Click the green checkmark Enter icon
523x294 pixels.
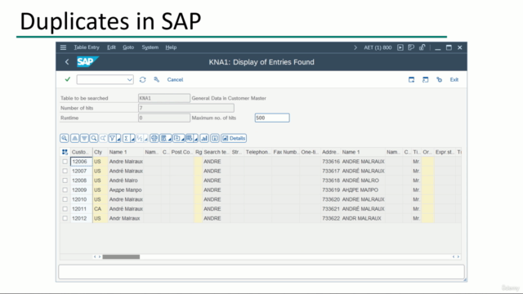[68, 79]
